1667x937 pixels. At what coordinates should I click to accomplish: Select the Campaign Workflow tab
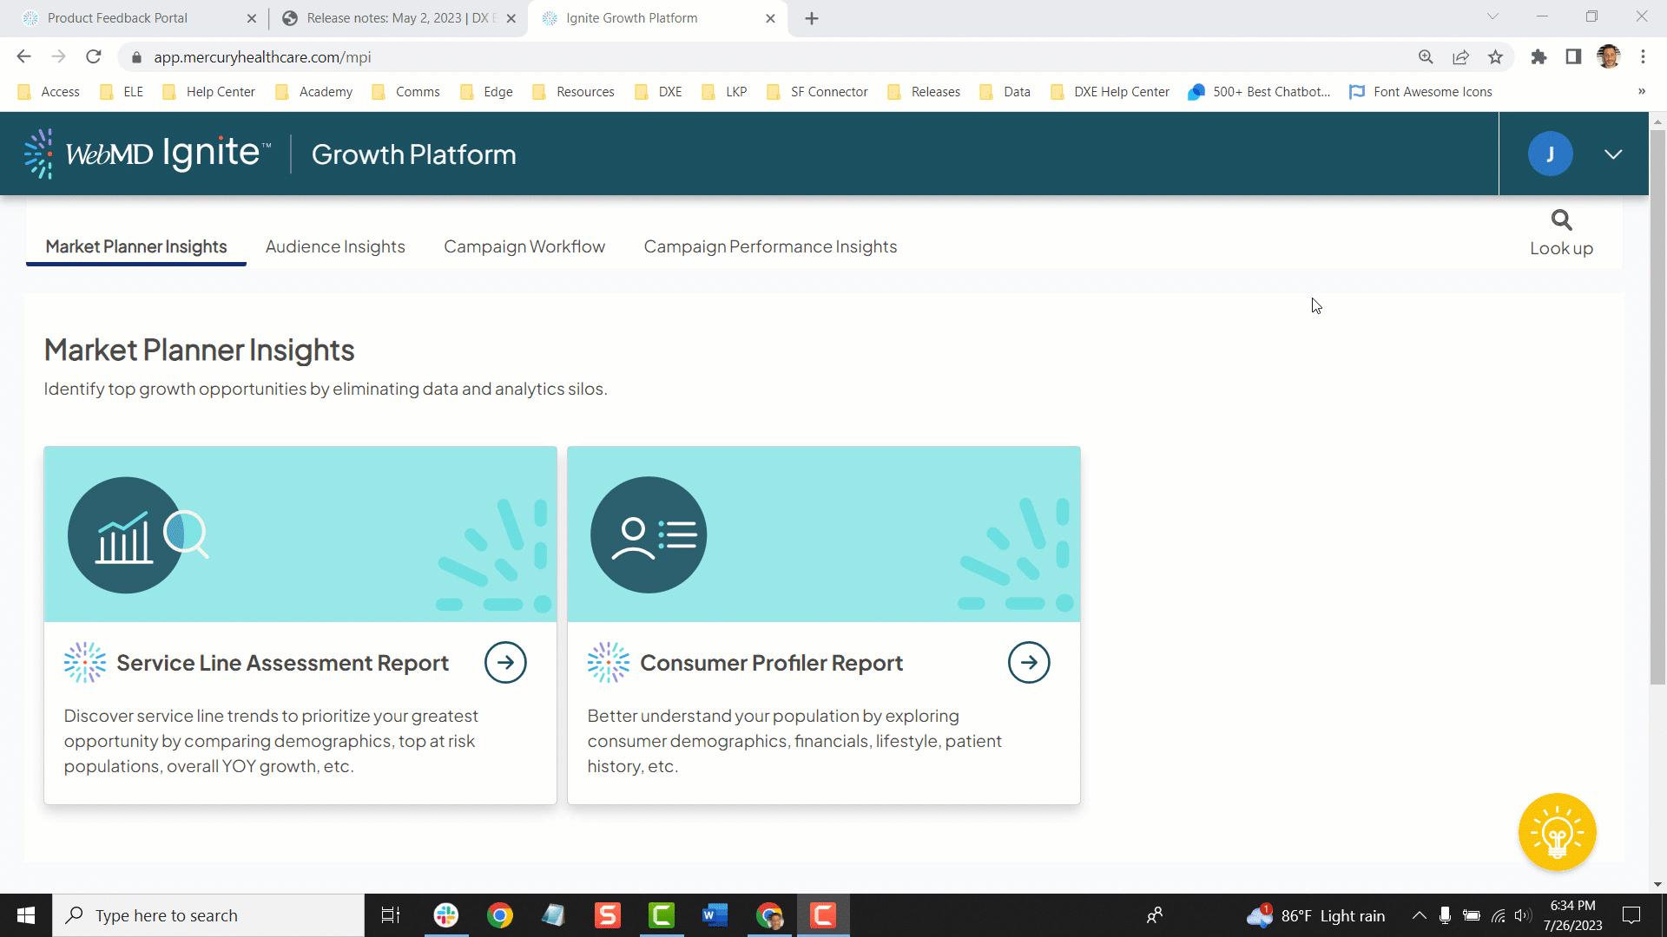(524, 247)
